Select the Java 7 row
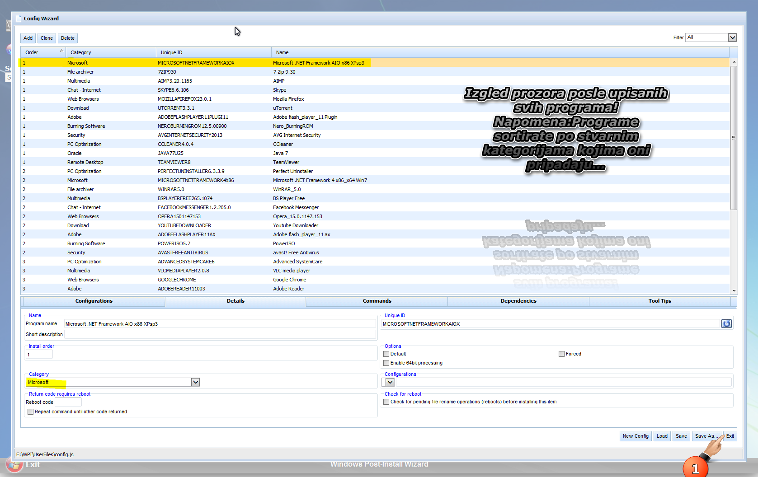758x477 pixels. tap(375, 153)
